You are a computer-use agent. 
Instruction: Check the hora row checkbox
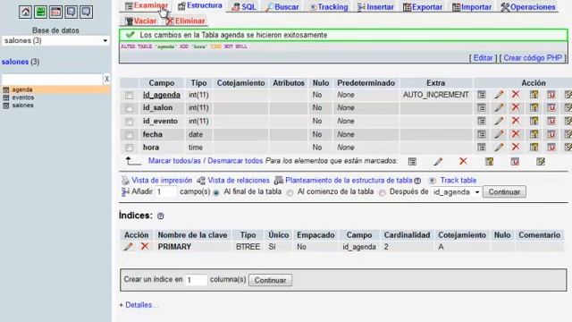129,148
